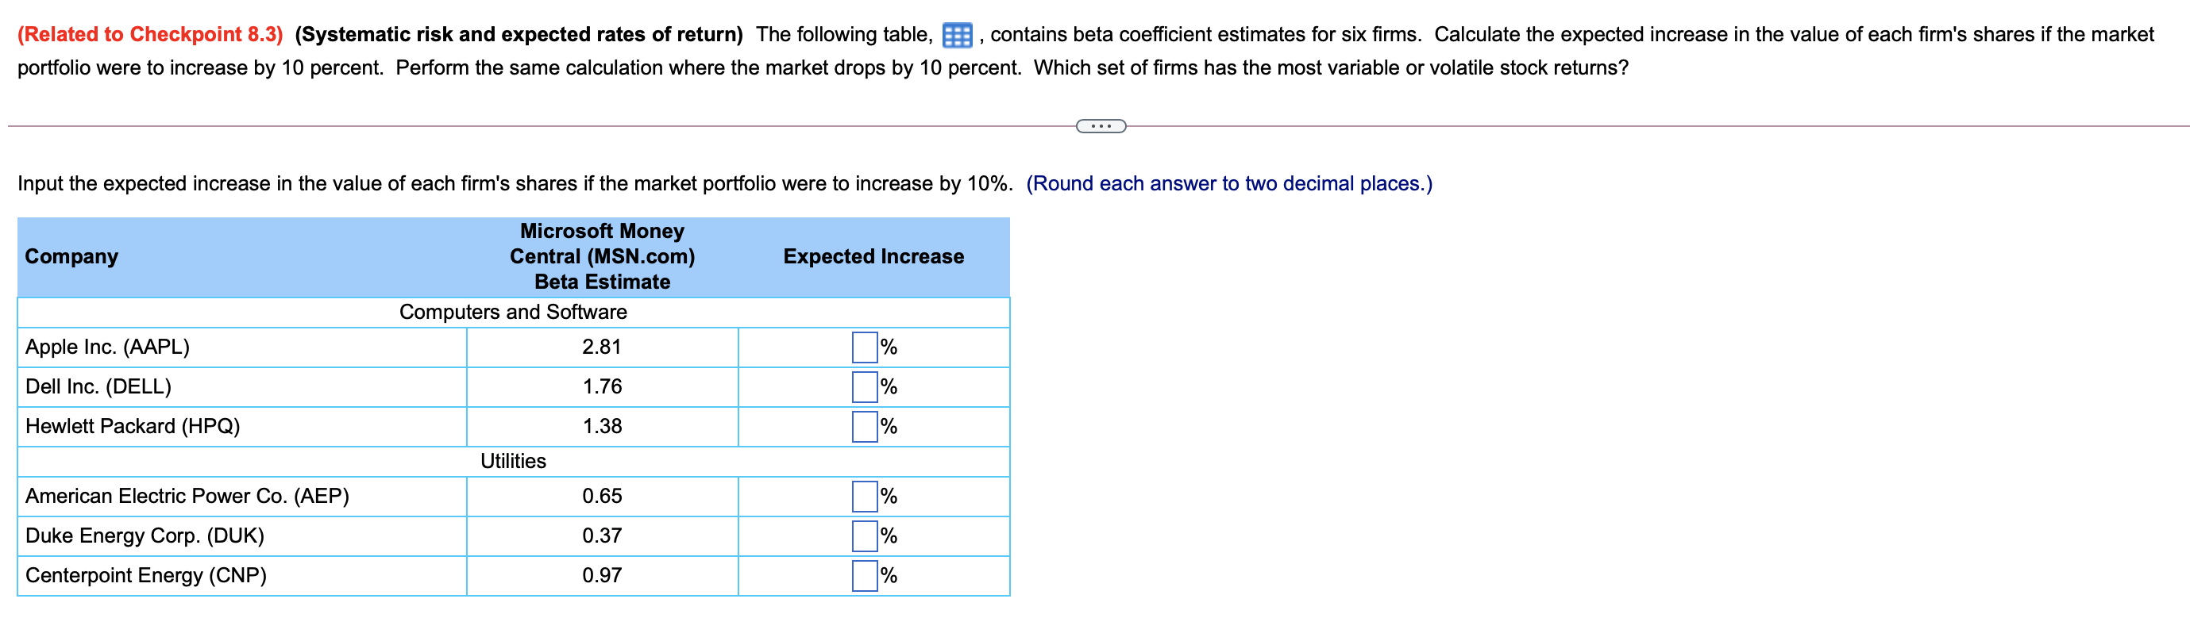Click the 0.37 beta value cell
This screenshot has width=2190, height=641.
tap(603, 535)
